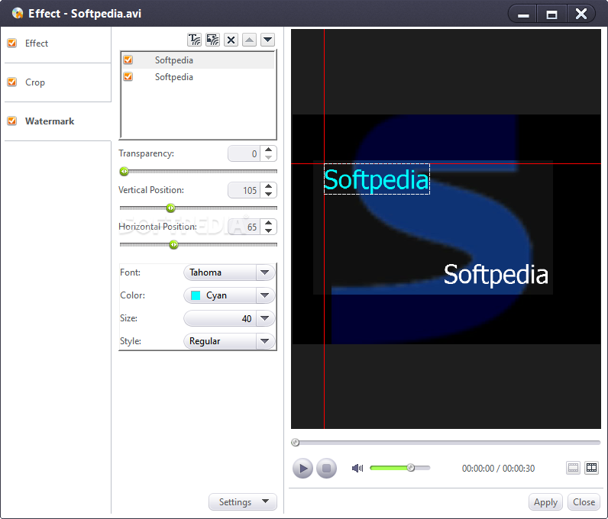This screenshot has height=519, width=608.
Task: Select the first Softpedia watermark row
Action: [x=199, y=60]
